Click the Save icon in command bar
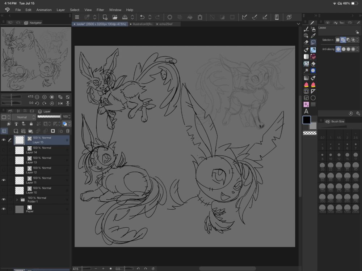 click(125, 17)
